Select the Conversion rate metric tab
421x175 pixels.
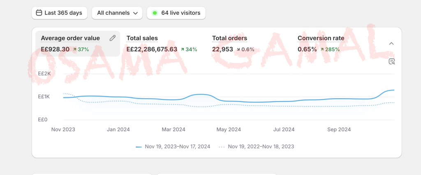pyautogui.click(x=321, y=38)
